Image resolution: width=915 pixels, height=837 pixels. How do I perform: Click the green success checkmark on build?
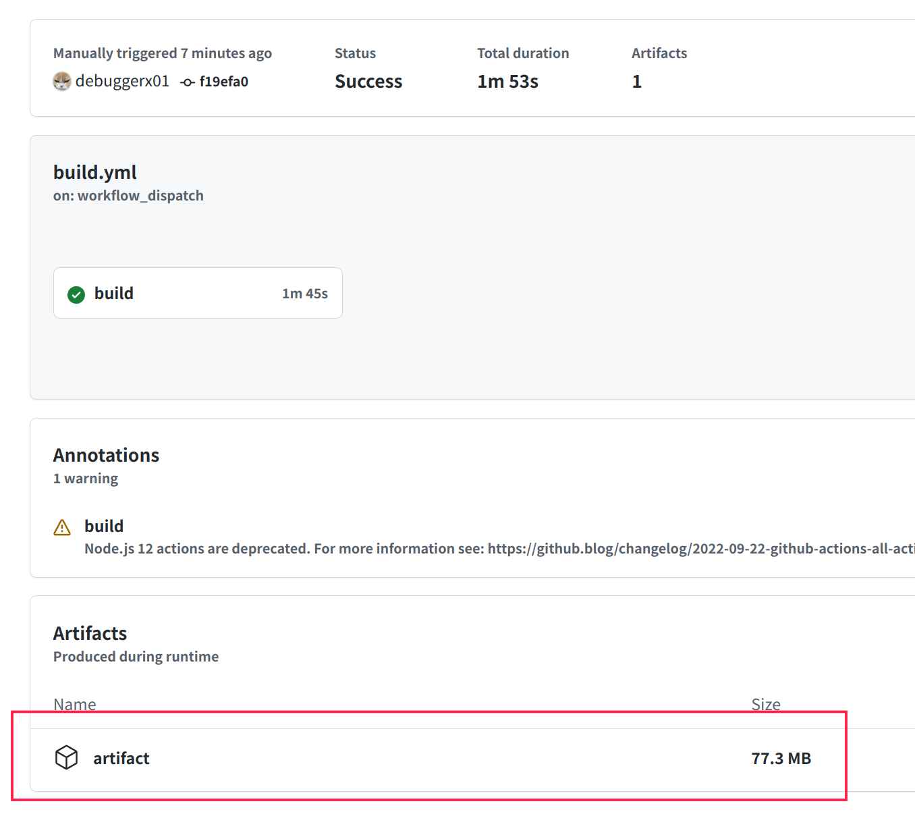(76, 294)
